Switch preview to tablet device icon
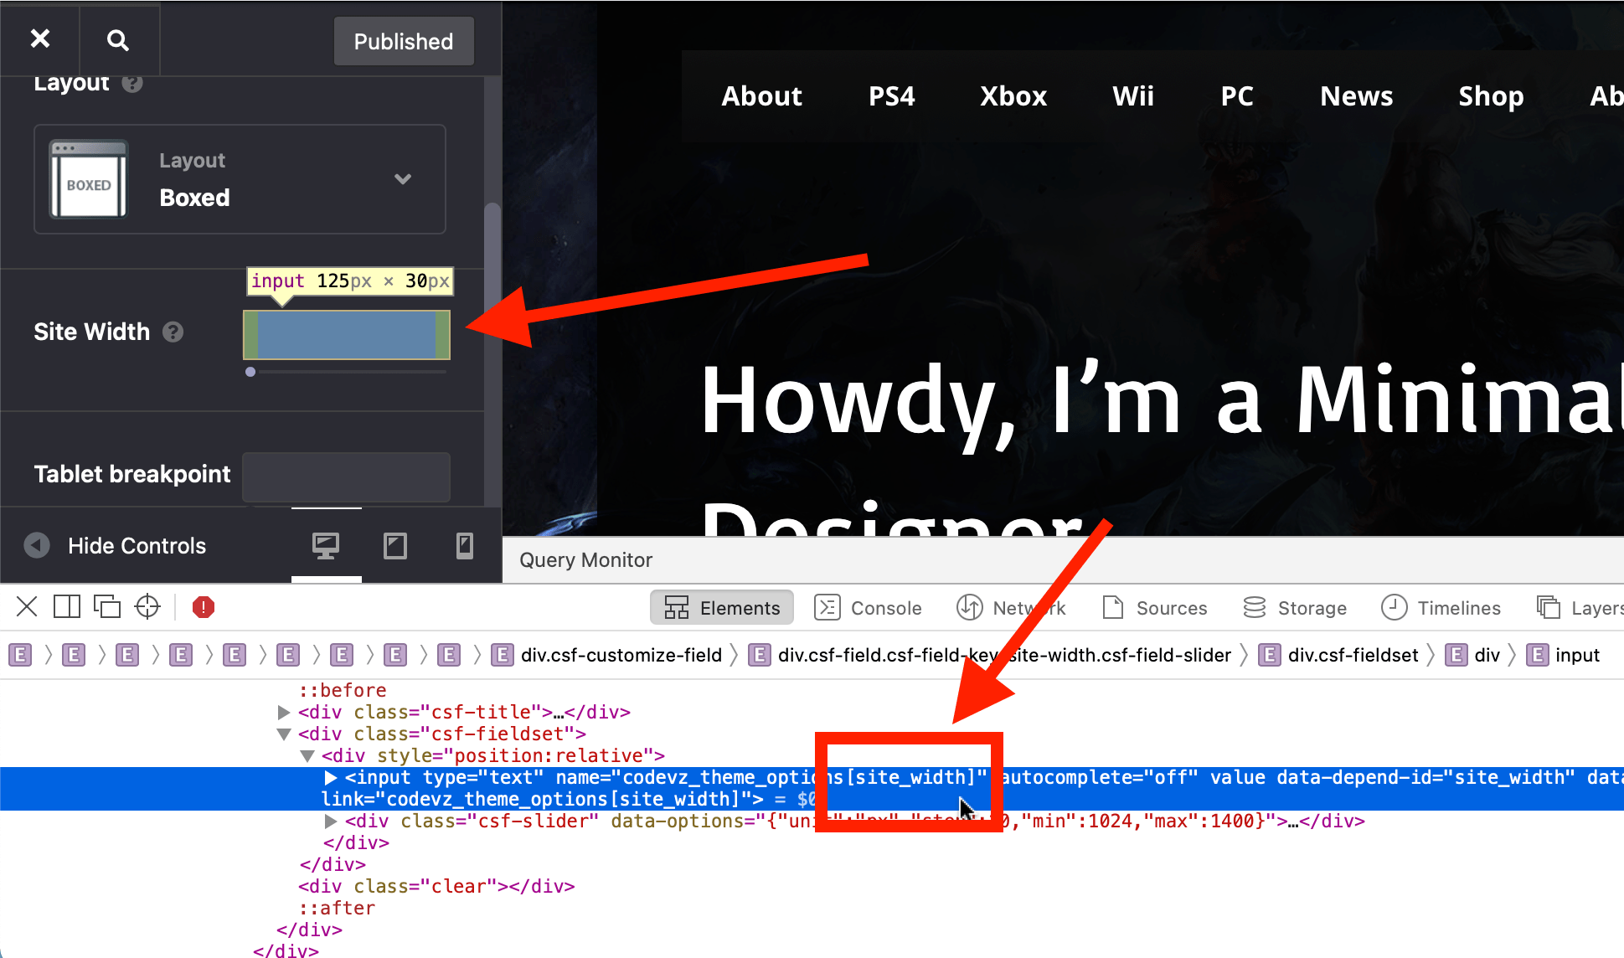This screenshot has width=1624, height=958. point(395,546)
